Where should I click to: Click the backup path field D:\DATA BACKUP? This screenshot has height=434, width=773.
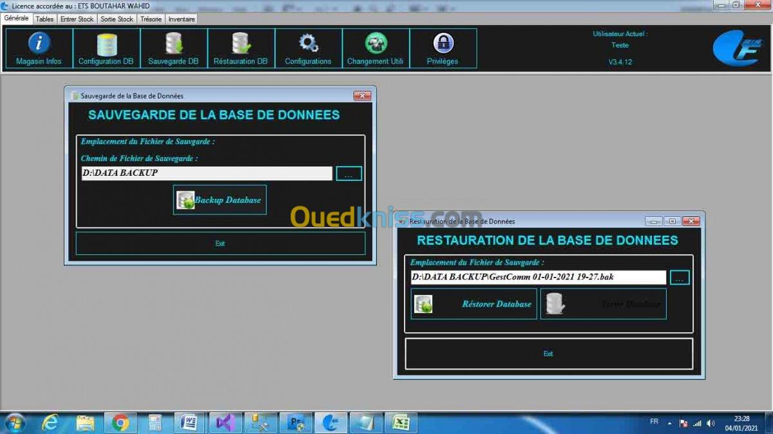point(207,173)
